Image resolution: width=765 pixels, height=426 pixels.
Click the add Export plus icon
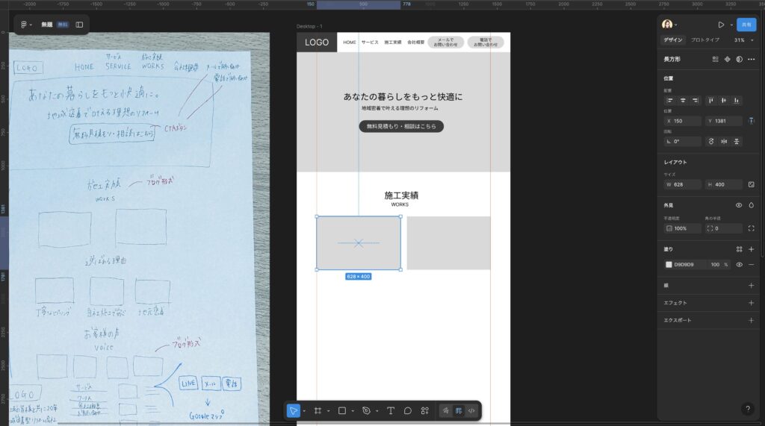pyautogui.click(x=751, y=320)
